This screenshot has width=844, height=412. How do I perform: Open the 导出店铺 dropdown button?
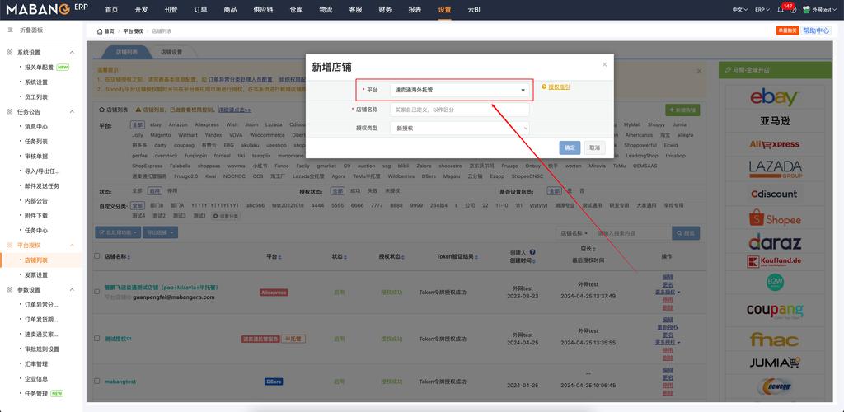161,232
